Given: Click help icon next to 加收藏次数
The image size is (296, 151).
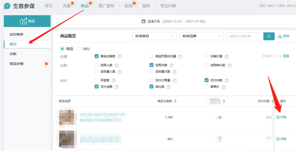Looking at the screenshot, I should 174,72.
